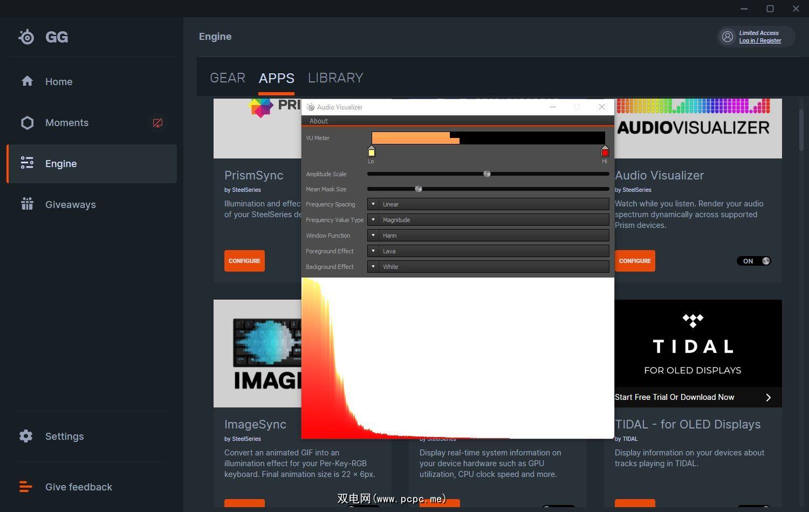The width and height of the screenshot is (809, 512).
Task: Click the Moments recording disabled indicator
Action: click(x=157, y=123)
